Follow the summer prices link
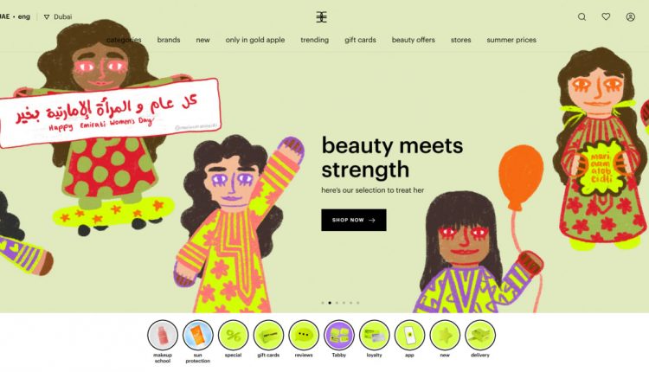 coord(511,40)
